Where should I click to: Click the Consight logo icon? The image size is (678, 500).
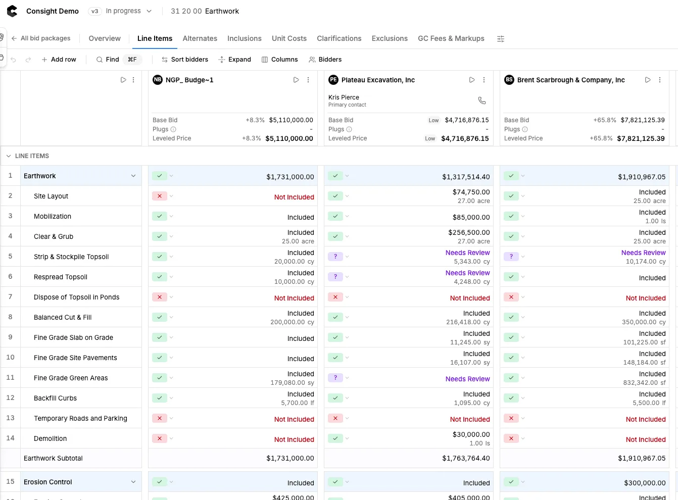[12, 11]
